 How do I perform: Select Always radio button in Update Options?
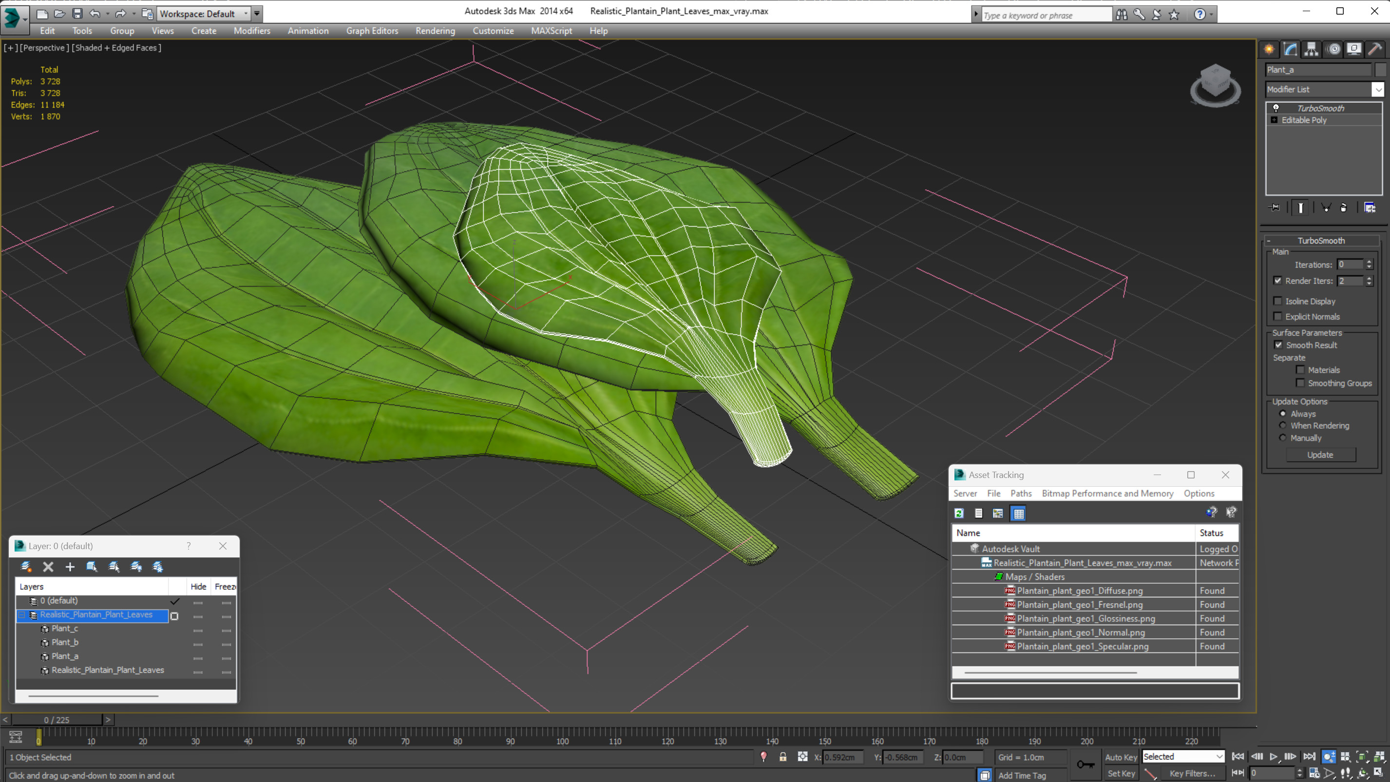(1283, 413)
